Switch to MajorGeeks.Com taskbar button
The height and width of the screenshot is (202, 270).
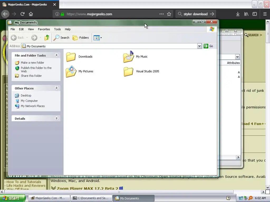(x=49, y=198)
